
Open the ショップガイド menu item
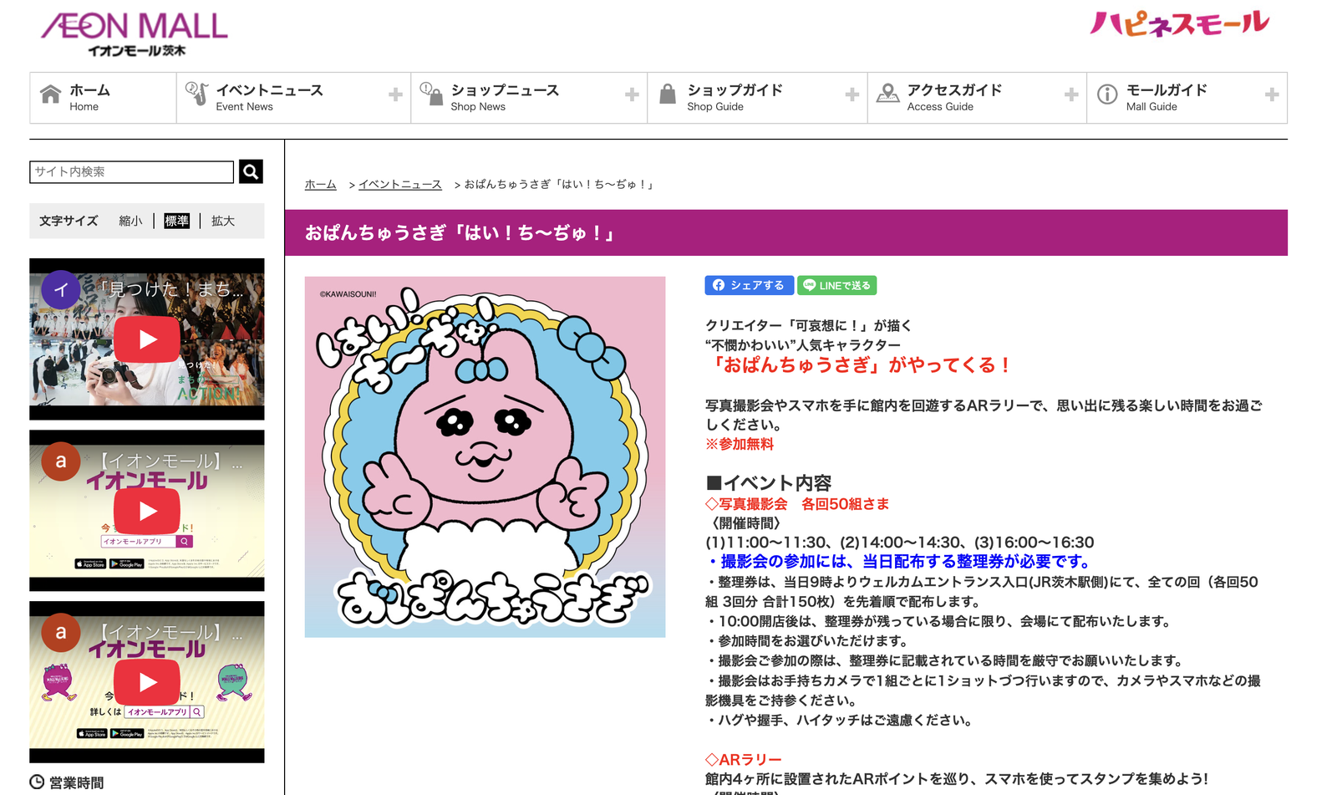pyautogui.click(x=758, y=98)
